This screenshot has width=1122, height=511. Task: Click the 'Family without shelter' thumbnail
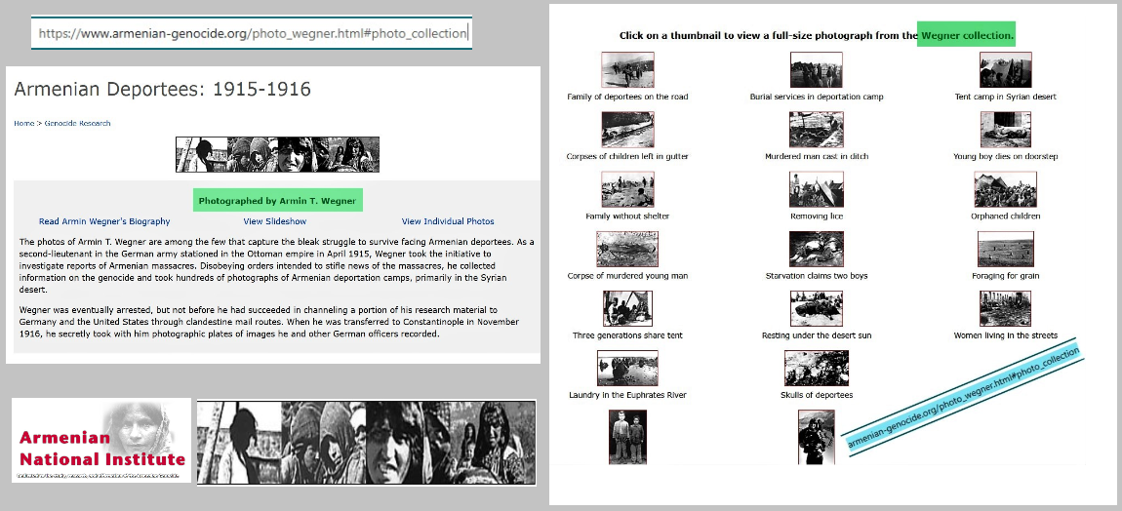[627, 190]
